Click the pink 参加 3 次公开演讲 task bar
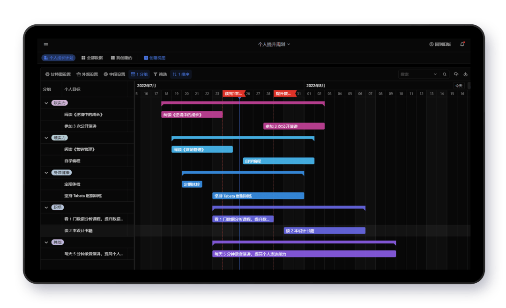The image size is (506, 308). [x=294, y=126]
